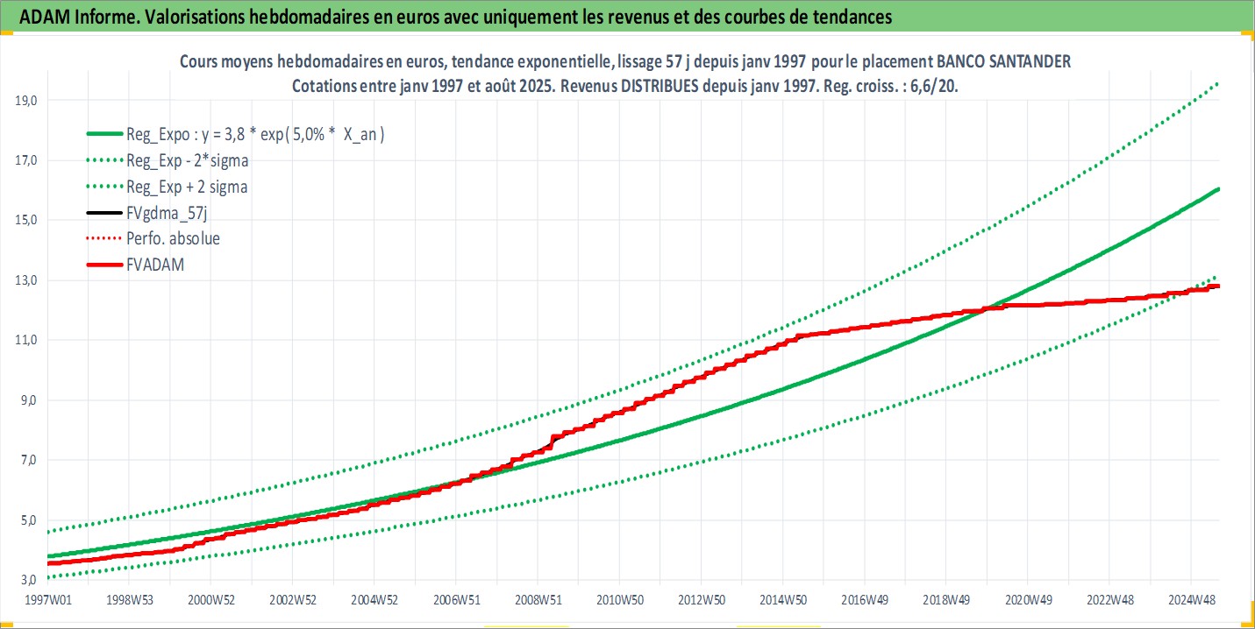Click x-axis label '2018W49'
This screenshot has width=1255, height=629.
coord(946,600)
